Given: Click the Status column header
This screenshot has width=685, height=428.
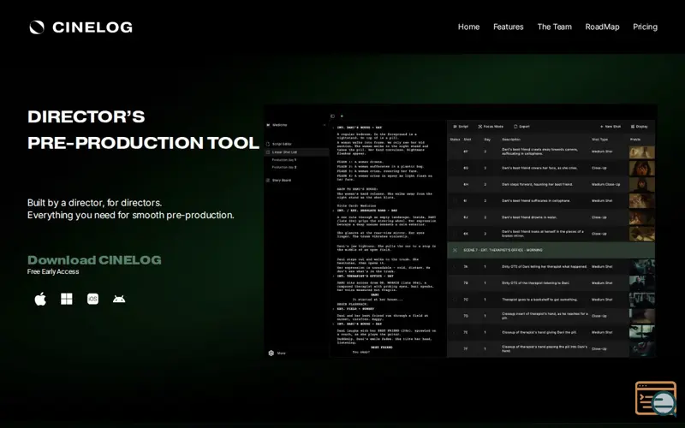Looking at the screenshot, I should (x=455, y=140).
